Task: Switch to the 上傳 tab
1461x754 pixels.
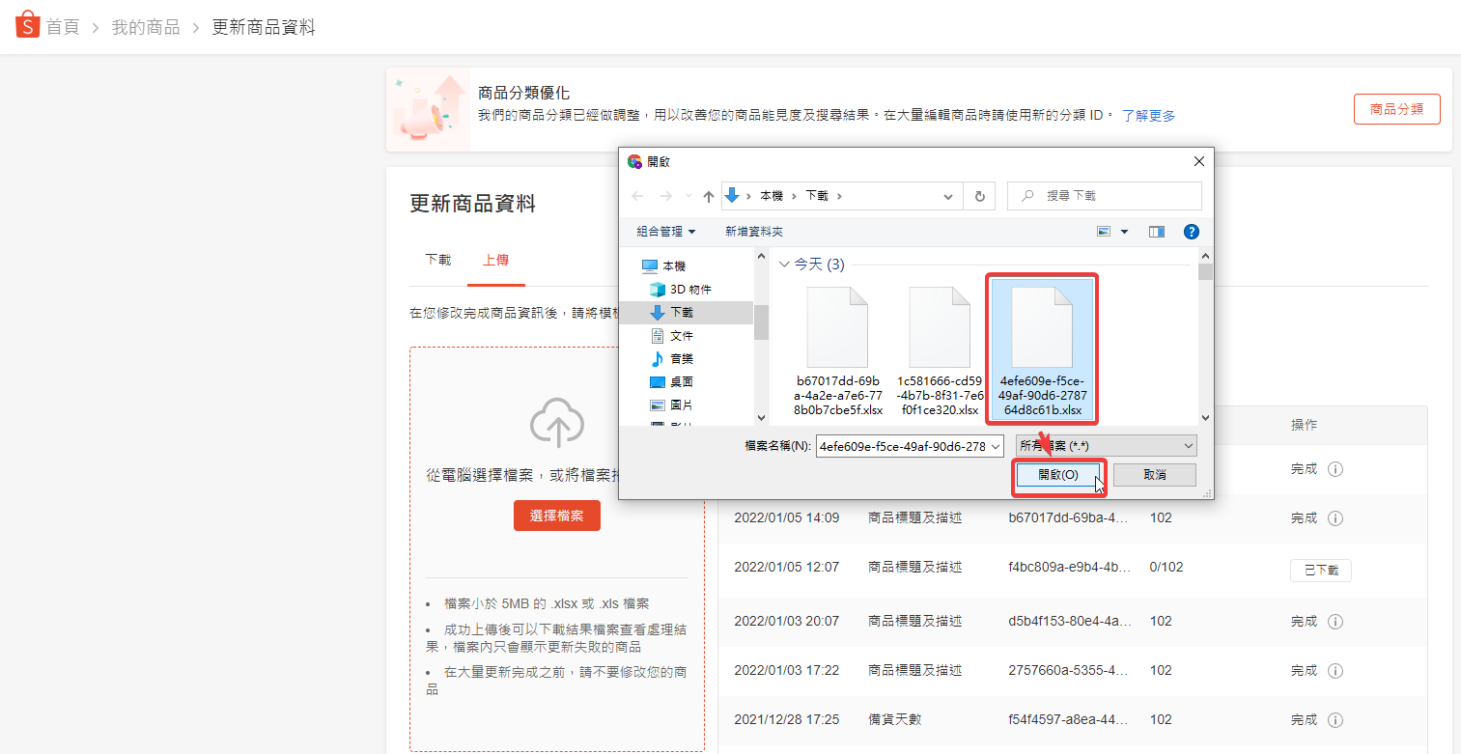Action: pyautogui.click(x=495, y=260)
